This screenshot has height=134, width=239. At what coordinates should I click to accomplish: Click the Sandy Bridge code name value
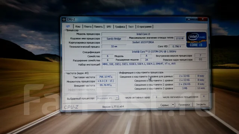pyautogui.click(x=114, y=39)
